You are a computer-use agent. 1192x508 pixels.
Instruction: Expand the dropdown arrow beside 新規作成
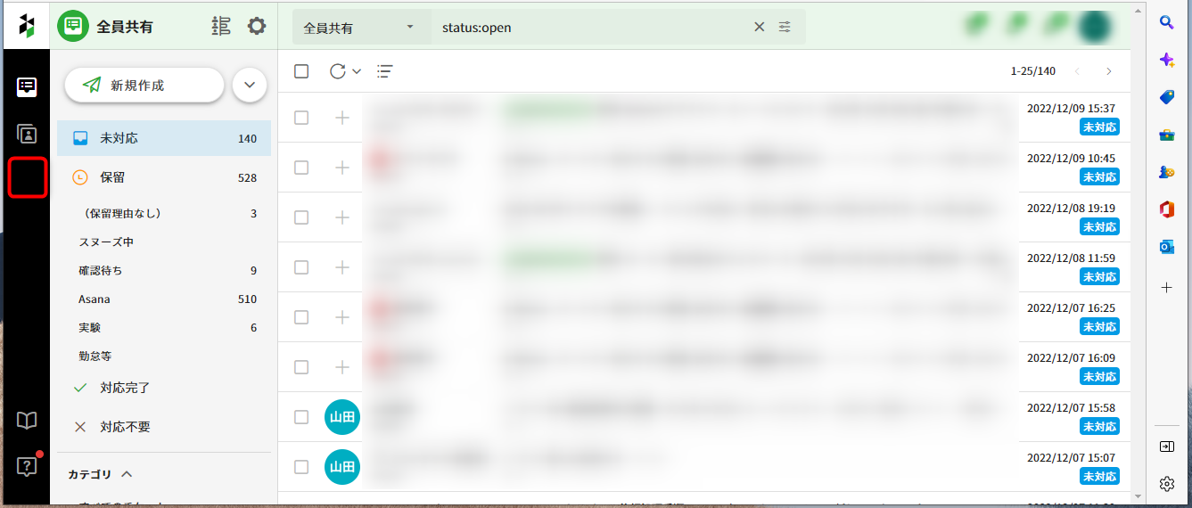coord(250,86)
